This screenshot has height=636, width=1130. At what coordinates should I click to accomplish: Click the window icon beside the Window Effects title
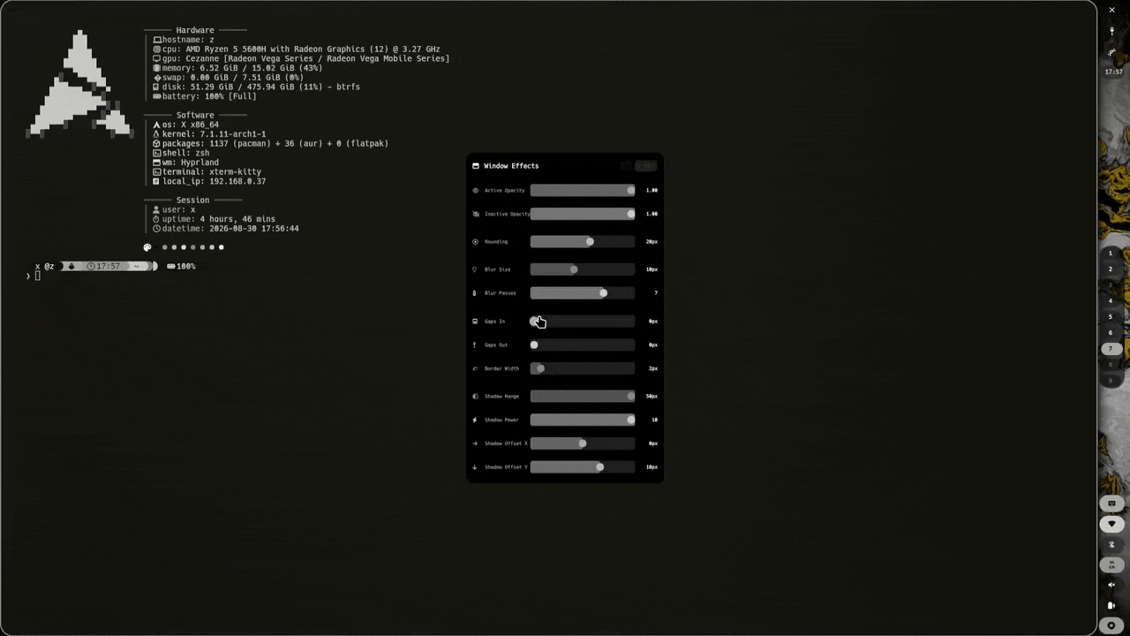point(476,166)
